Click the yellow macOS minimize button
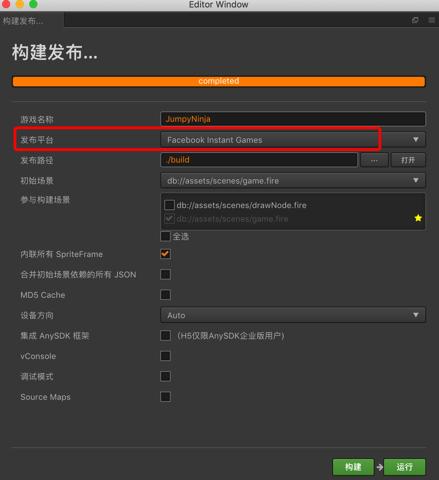 [20, 4]
